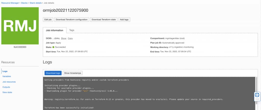261x110 pixels.
Task: Click the Add tags button
Action: [124, 20]
